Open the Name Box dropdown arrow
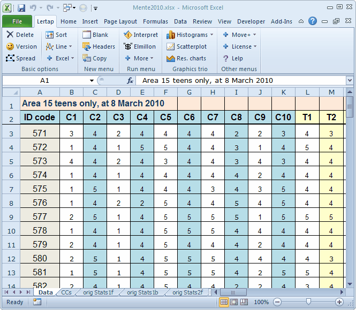The width and height of the screenshot is (356, 310). tap(92, 81)
